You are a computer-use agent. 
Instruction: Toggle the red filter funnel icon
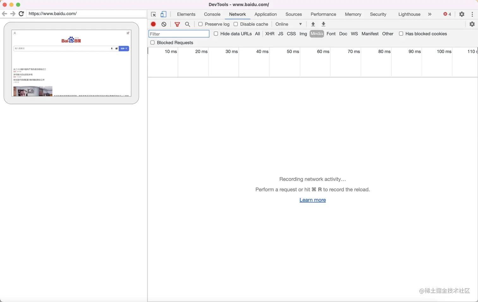click(x=177, y=24)
